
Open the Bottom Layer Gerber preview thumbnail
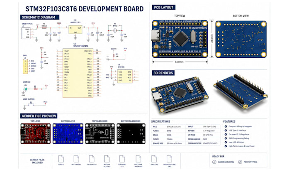(x=68, y=133)
